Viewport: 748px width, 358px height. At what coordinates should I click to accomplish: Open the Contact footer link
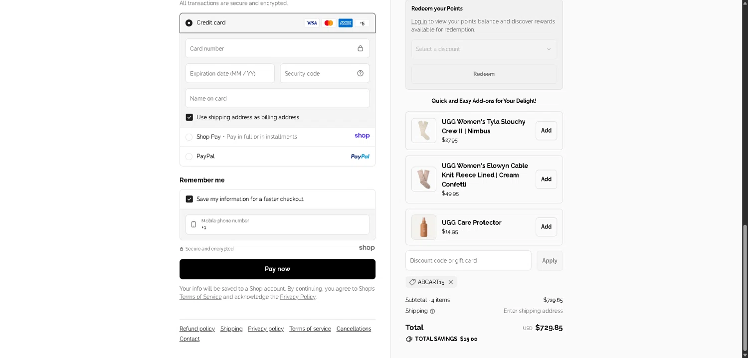click(189, 339)
